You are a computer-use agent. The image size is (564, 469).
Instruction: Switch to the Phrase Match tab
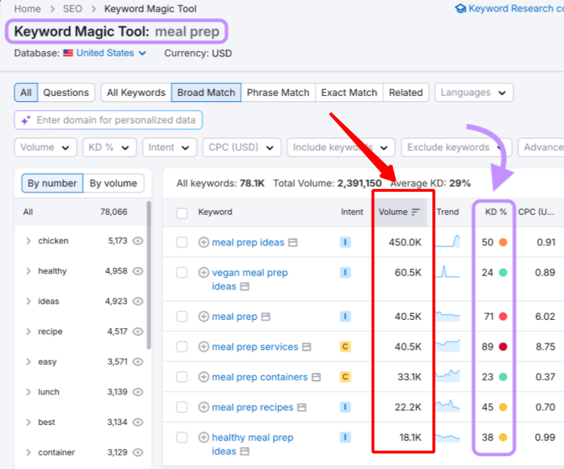pos(278,92)
